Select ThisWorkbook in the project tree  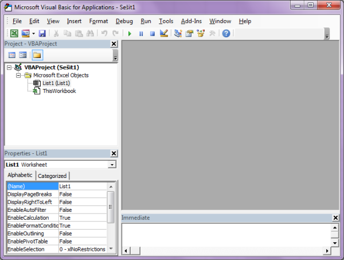[x=59, y=91]
